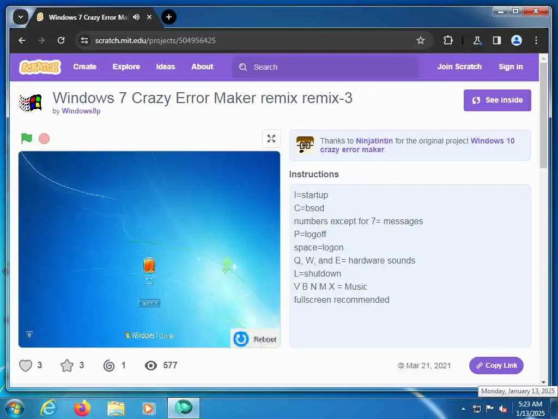Click the Reboot button inside the project stage

tap(255, 338)
